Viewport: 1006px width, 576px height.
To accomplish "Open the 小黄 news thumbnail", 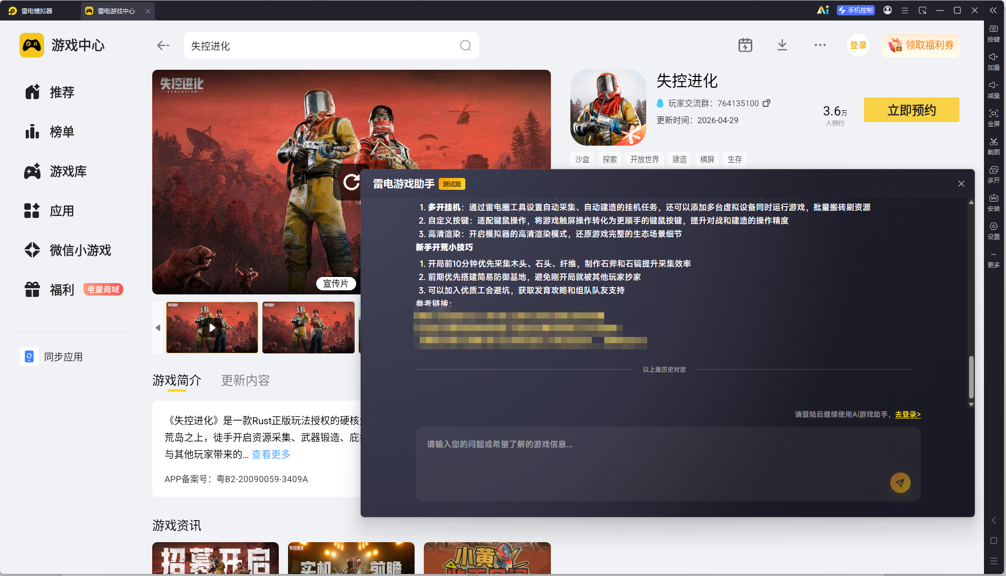I will click(x=487, y=558).
